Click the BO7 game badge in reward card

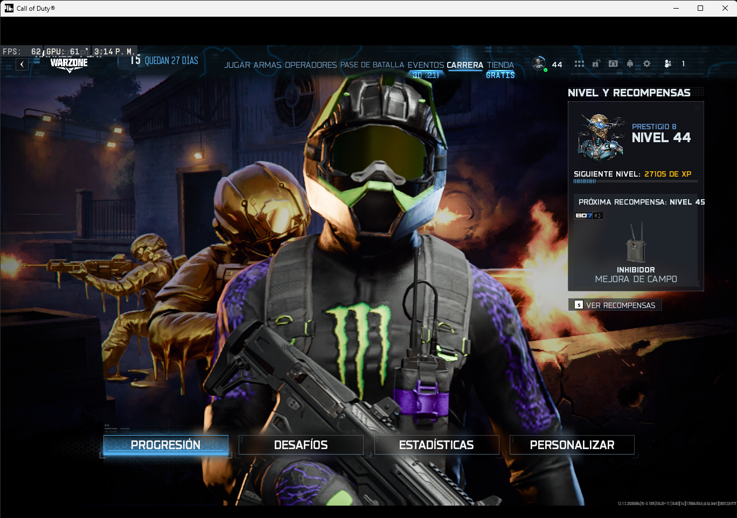[588, 215]
